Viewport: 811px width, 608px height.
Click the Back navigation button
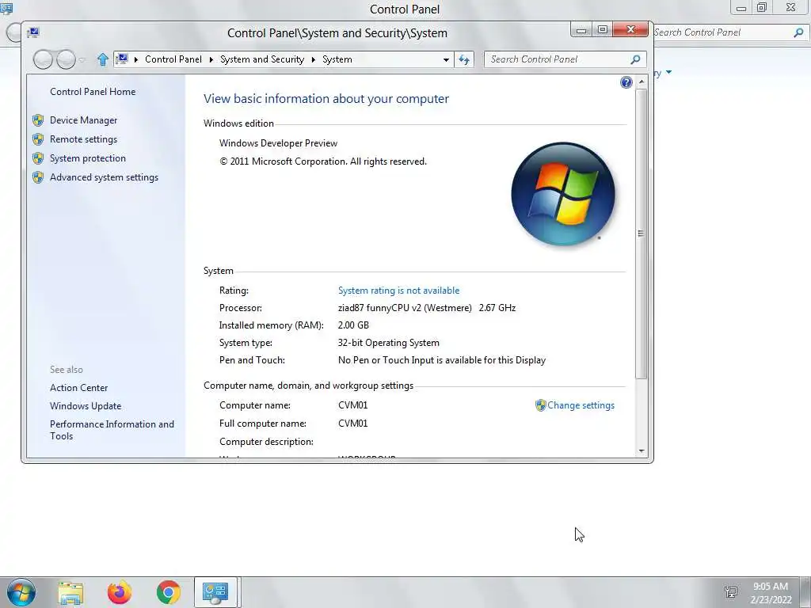point(43,59)
